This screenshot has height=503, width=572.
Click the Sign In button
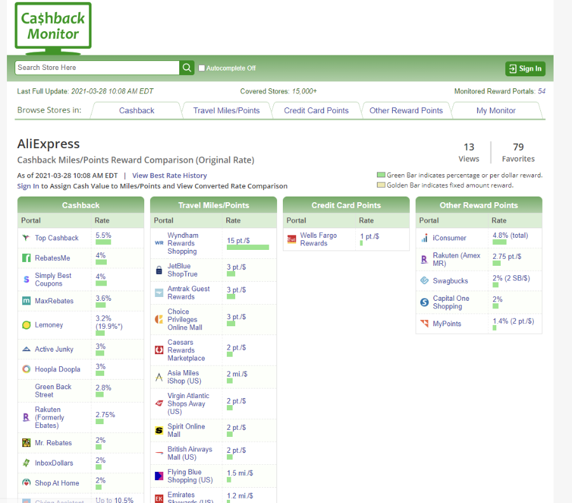click(525, 69)
